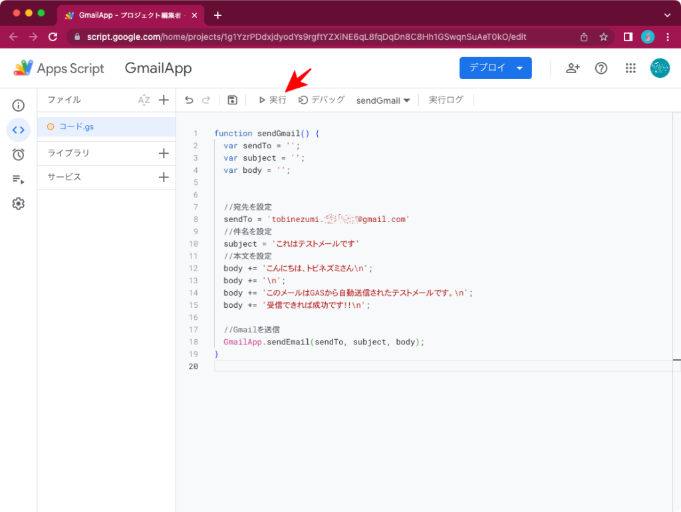Click the var subject declaration line
This screenshot has width=681, height=512.
264,158
